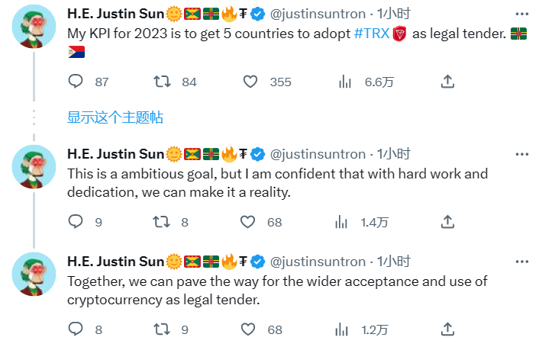Viewport: 542px width, 347px height.
Task: Click the #TRX hashtag link
Action: click(x=370, y=34)
